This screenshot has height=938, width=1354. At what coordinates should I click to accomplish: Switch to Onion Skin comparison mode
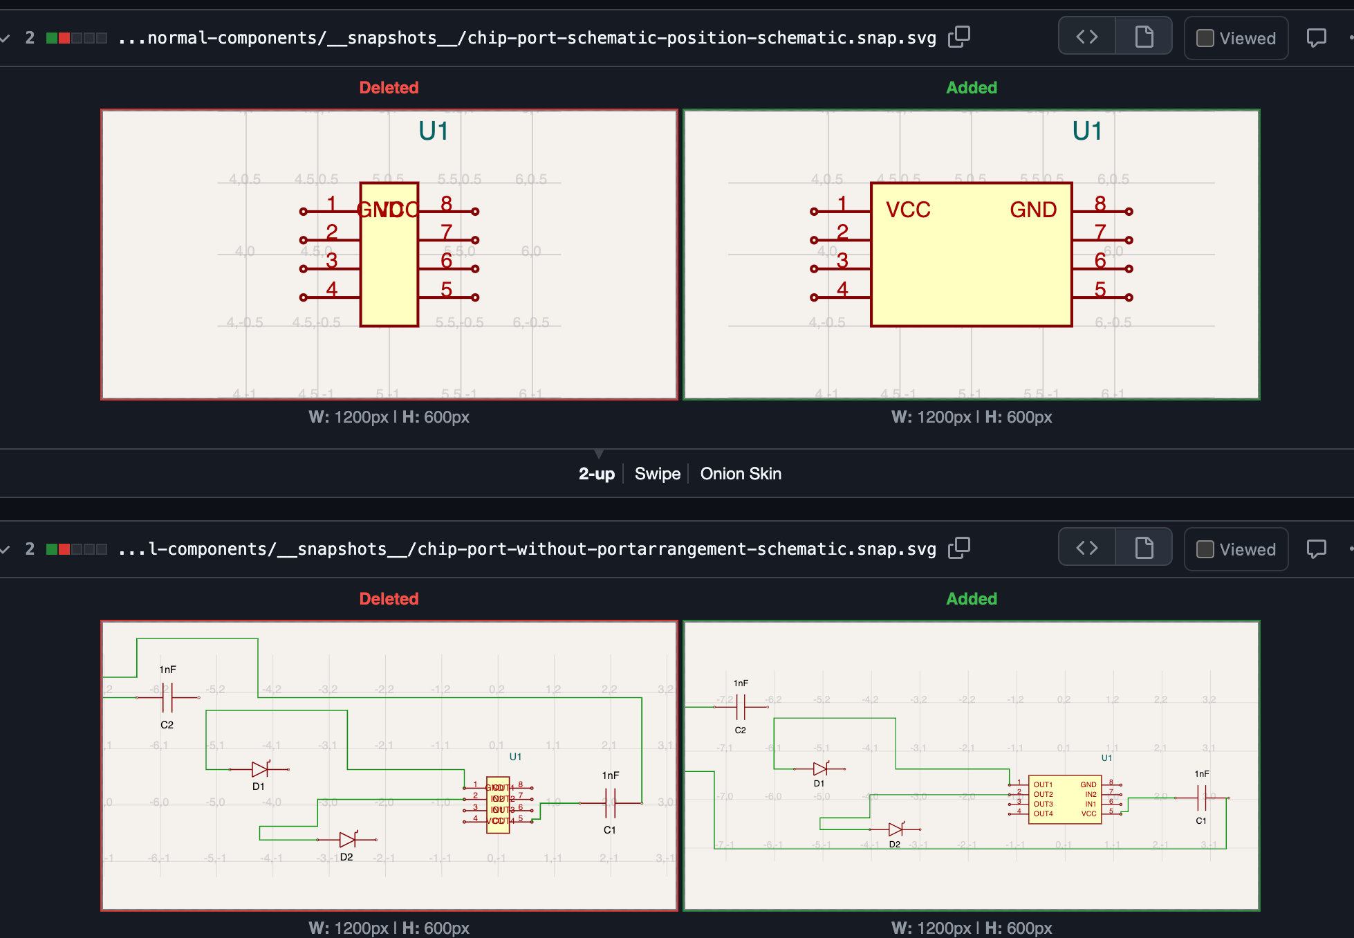click(x=741, y=474)
